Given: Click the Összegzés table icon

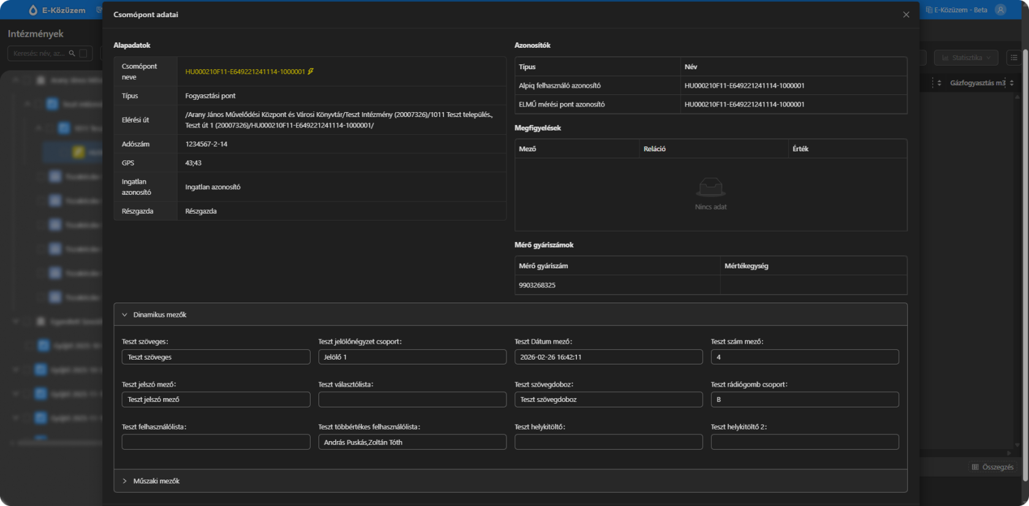Looking at the screenshot, I should tap(975, 467).
